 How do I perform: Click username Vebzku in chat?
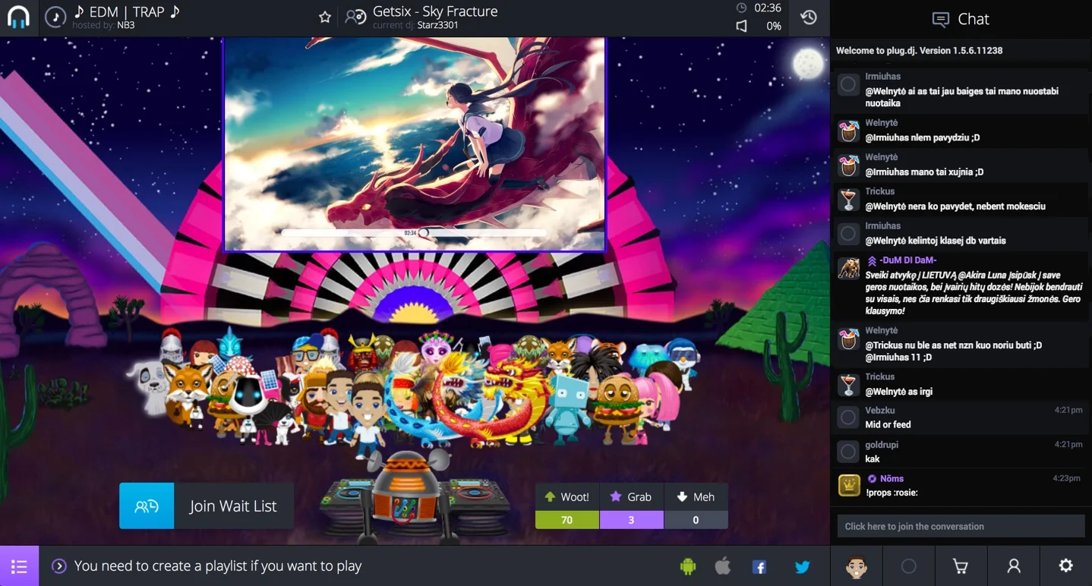pyautogui.click(x=880, y=411)
